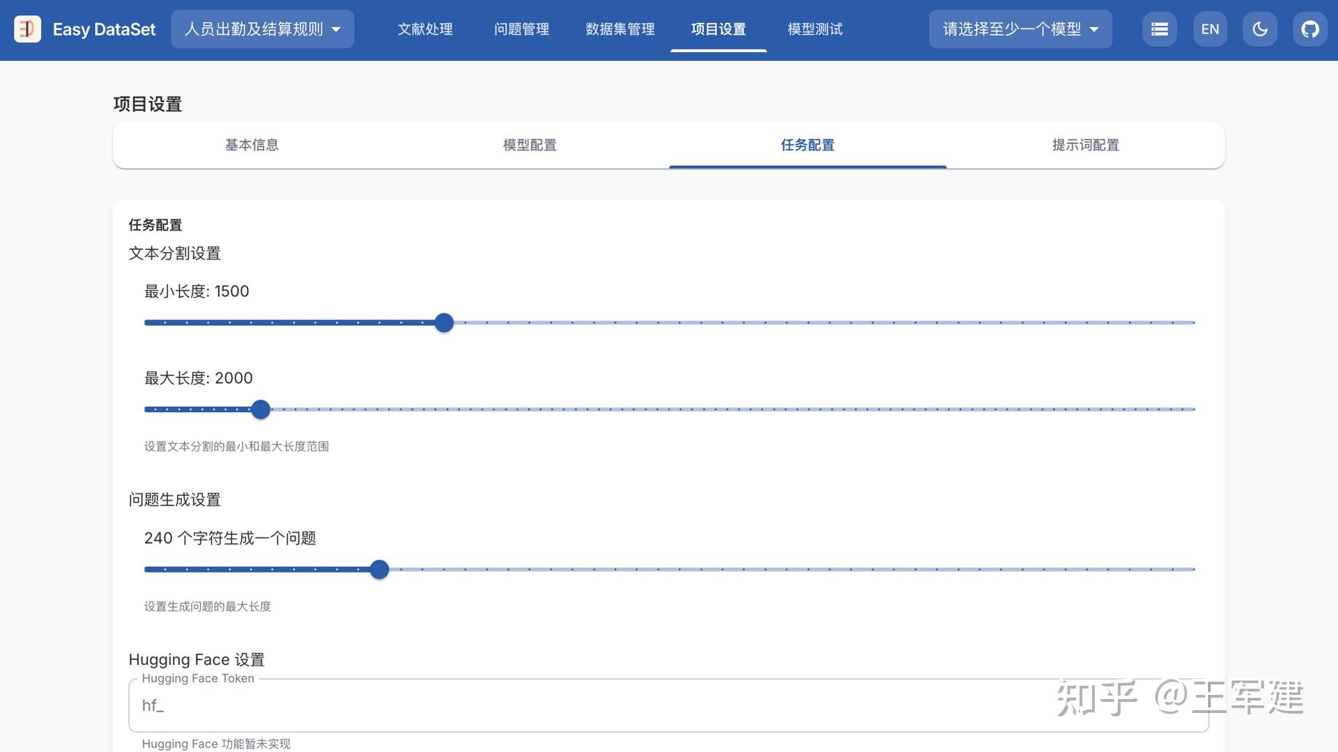Image resolution: width=1338 pixels, height=752 pixels.
Task: Go to 数据集管理
Action: click(x=620, y=29)
